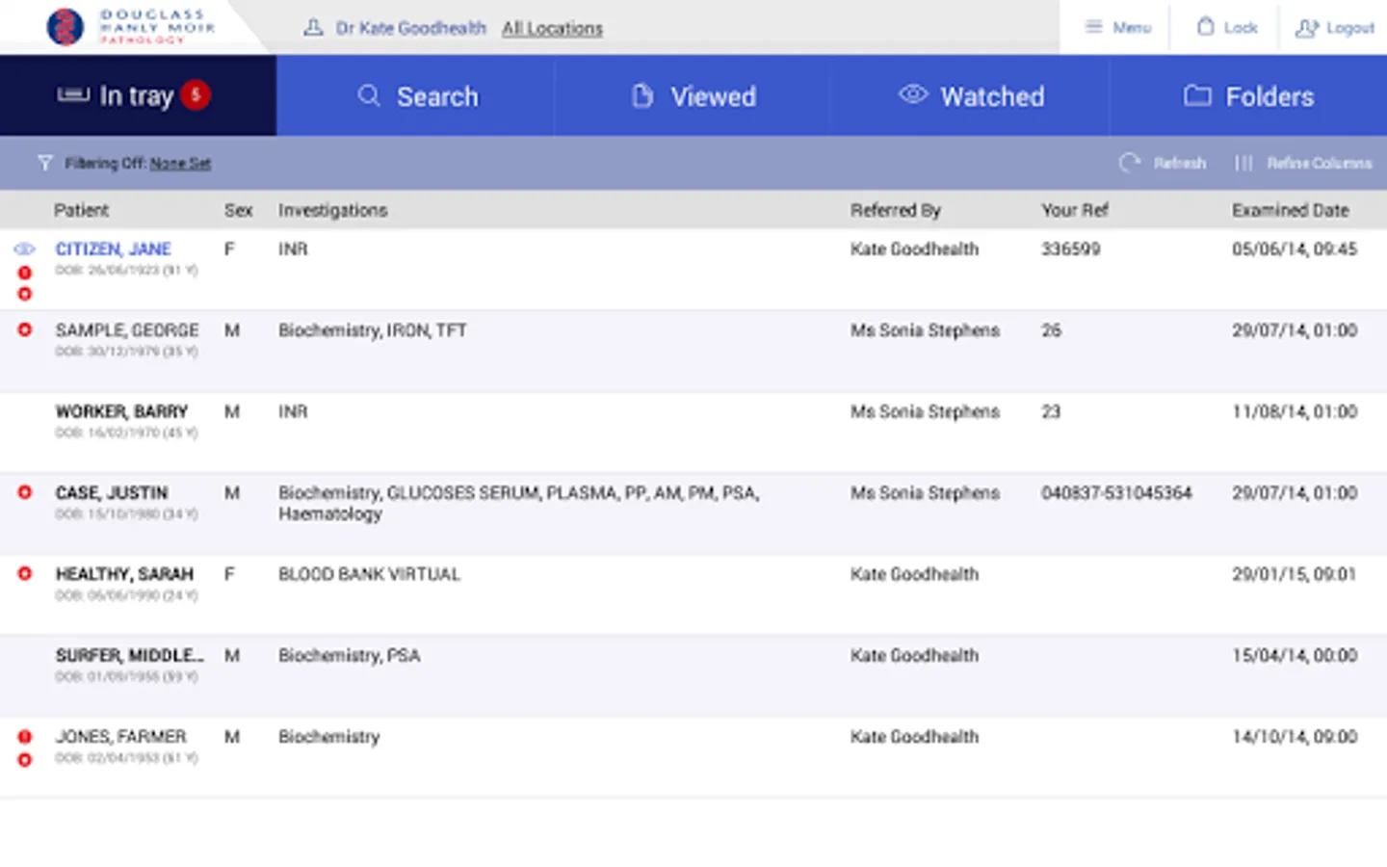Click the red flag icon beside HEALTHY, SARAH

coord(25,573)
